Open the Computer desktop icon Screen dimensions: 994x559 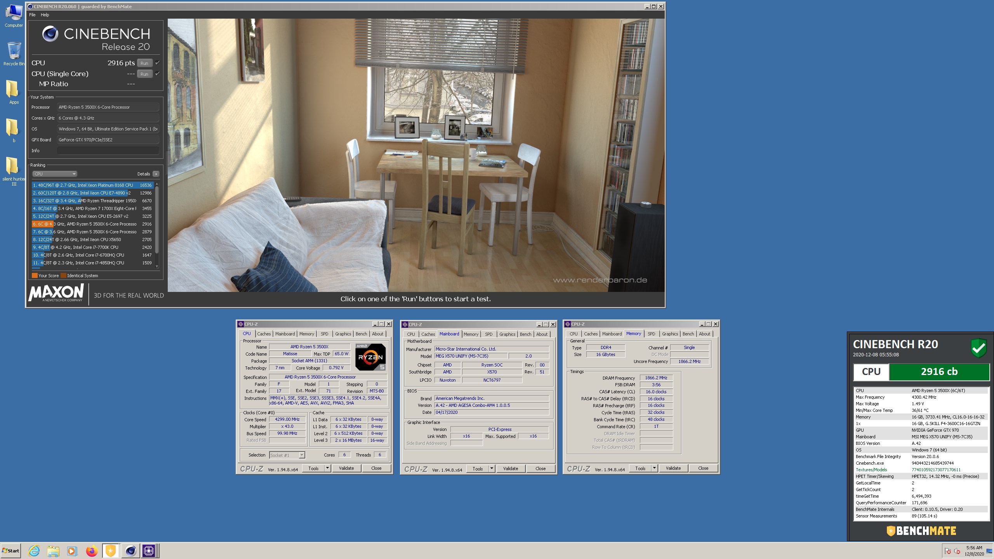[14, 16]
